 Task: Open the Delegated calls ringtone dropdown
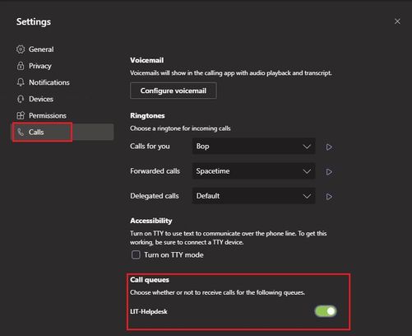click(x=254, y=196)
